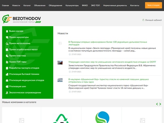Open the last company card with placeholder image

click(142, 115)
